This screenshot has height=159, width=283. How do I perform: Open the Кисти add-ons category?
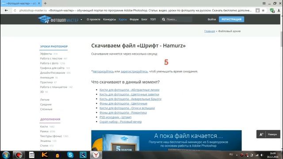[44, 127]
